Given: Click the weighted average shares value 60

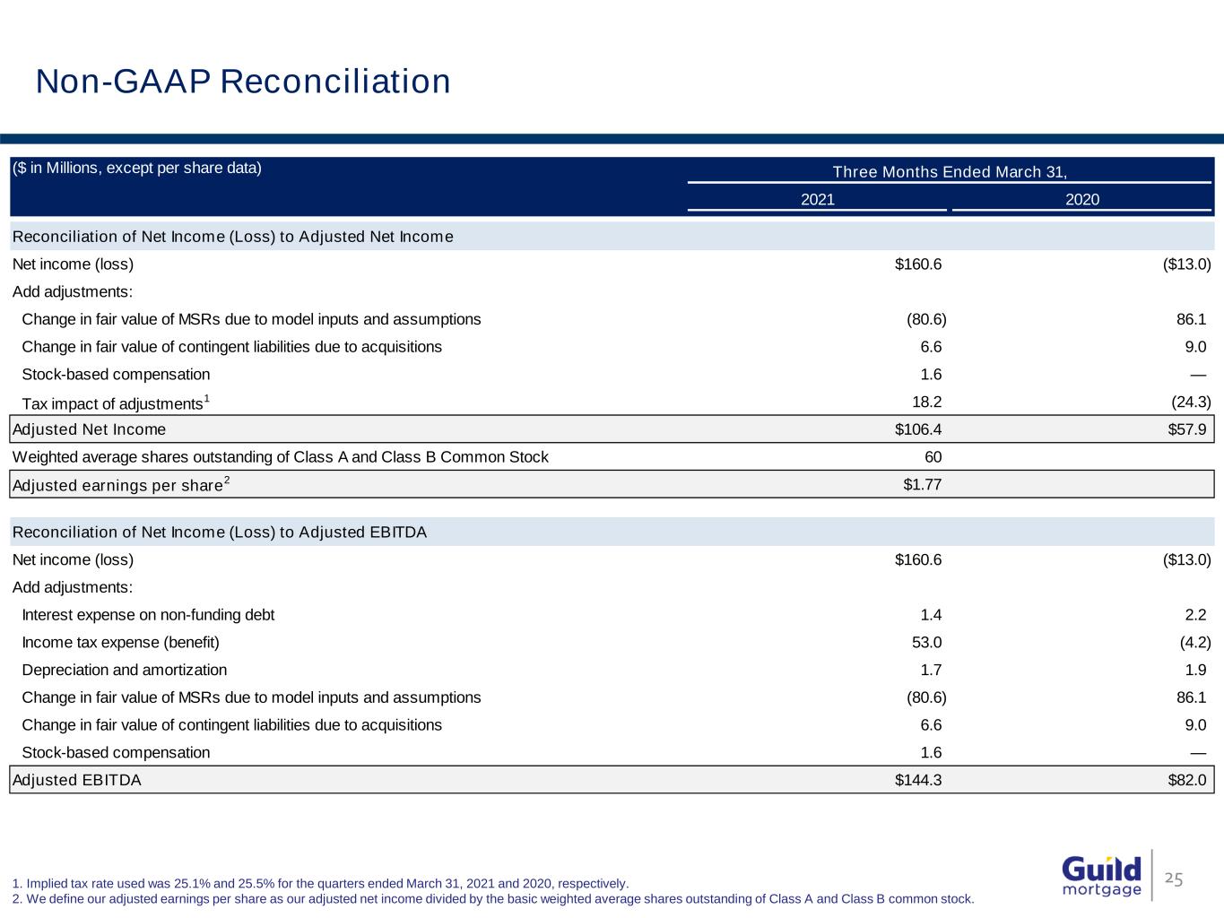Looking at the screenshot, I should coord(933,457).
